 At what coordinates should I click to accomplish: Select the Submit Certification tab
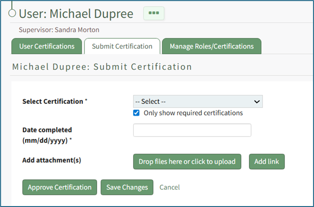tap(122, 46)
